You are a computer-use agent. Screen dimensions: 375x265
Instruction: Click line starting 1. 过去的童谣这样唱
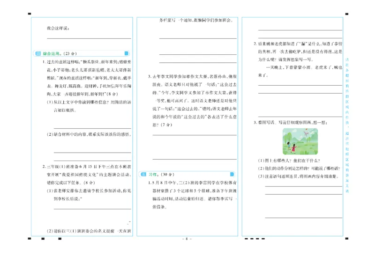coord(87,62)
